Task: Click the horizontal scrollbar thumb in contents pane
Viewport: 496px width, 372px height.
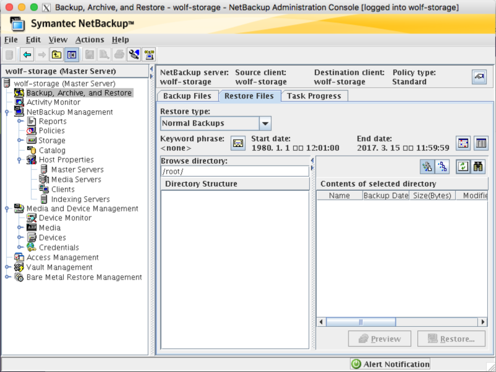Action: coord(361,322)
